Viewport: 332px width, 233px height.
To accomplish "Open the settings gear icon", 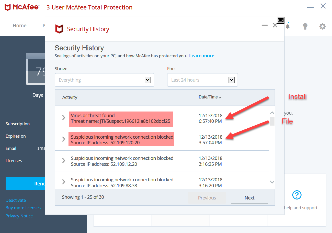I will pyautogui.click(x=323, y=26).
